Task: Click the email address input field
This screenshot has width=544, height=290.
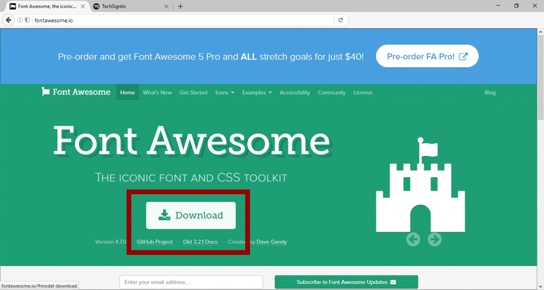Action: [x=191, y=282]
